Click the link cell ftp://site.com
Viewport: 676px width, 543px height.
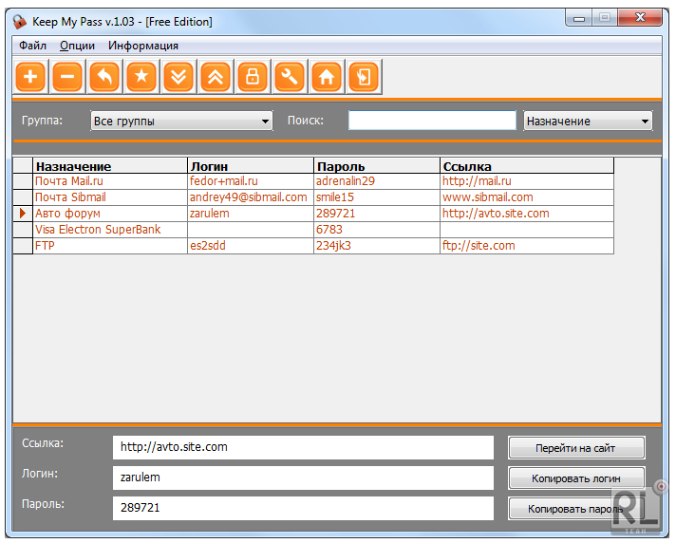click(x=527, y=246)
